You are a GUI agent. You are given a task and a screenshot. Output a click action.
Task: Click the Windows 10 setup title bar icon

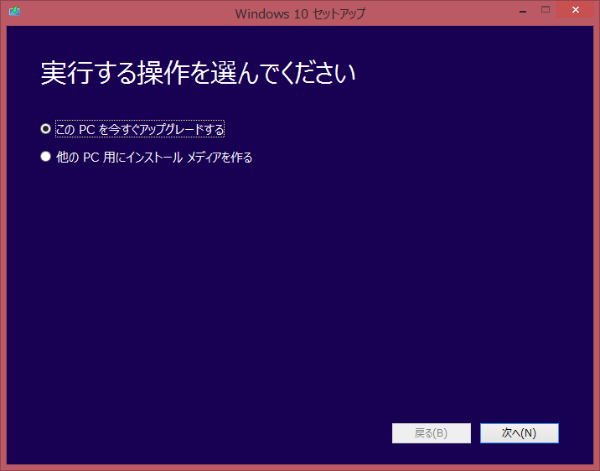pyautogui.click(x=14, y=11)
